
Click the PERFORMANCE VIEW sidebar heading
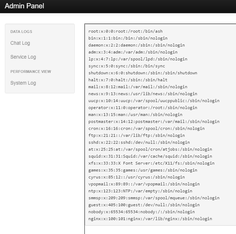pyautogui.click(x=31, y=72)
